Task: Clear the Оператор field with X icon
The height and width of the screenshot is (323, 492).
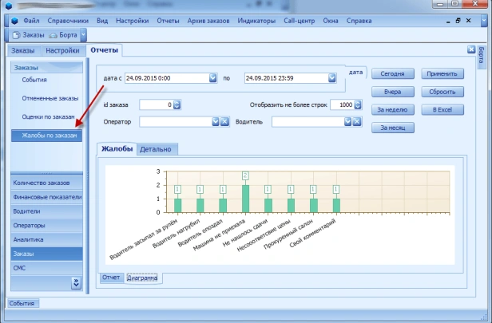Action: pos(224,122)
